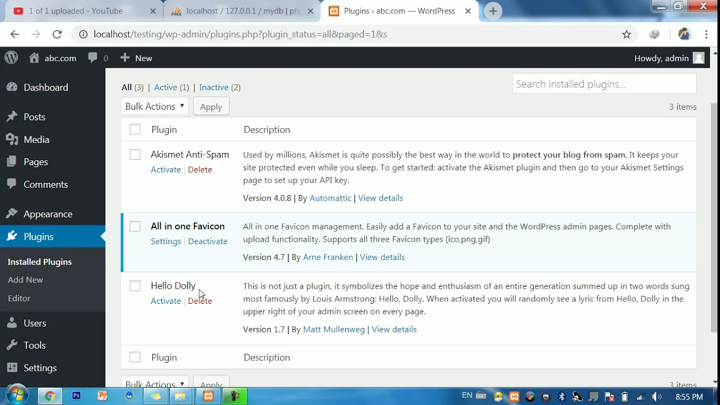Open Comments from the sidebar speech-bubble icon
The image size is (720, 405).
pyautogui.click(x=12, y=184)
